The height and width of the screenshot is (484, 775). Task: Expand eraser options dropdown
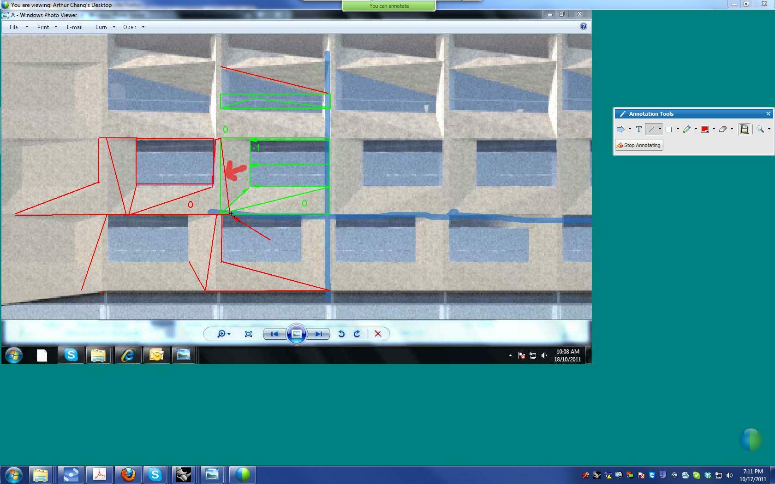click(732, 130)
